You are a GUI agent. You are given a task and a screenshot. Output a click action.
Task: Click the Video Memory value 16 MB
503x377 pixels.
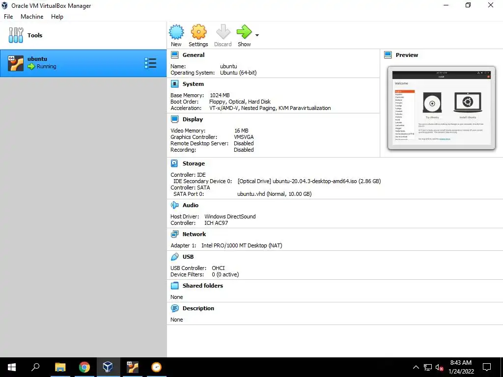(241, 131)
